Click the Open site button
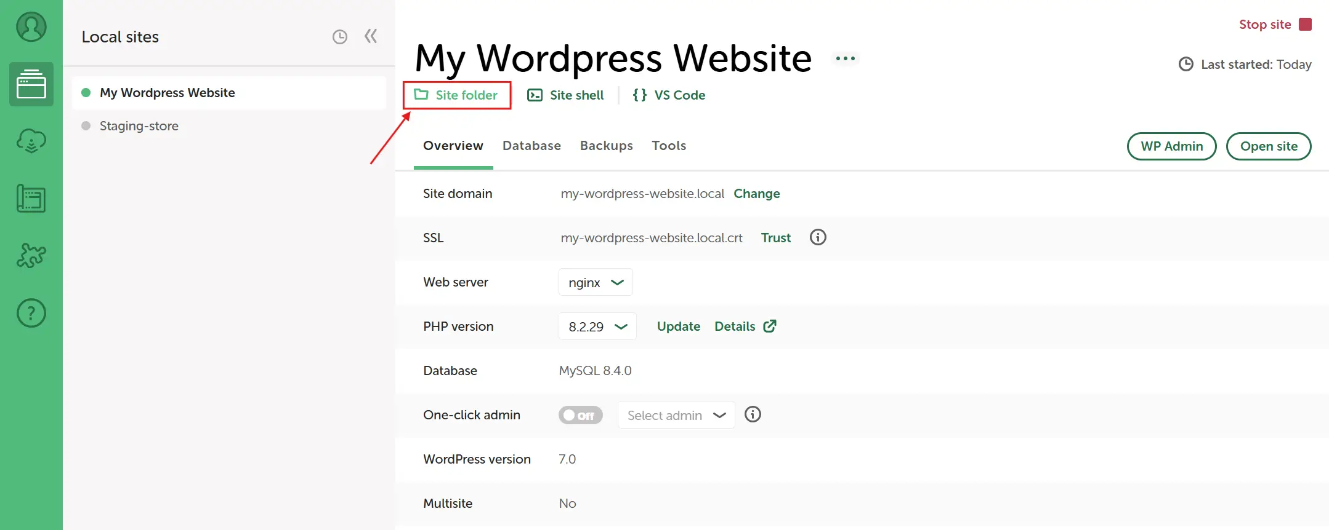Viewport: 1329px width, 530px height. pos(1269,146)
